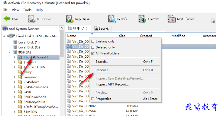Select the $RECYCLE.BIN folder
Image resolution: width=220 pixels, height=116 pixels.
pyautogui.click(x=34, y=67)
